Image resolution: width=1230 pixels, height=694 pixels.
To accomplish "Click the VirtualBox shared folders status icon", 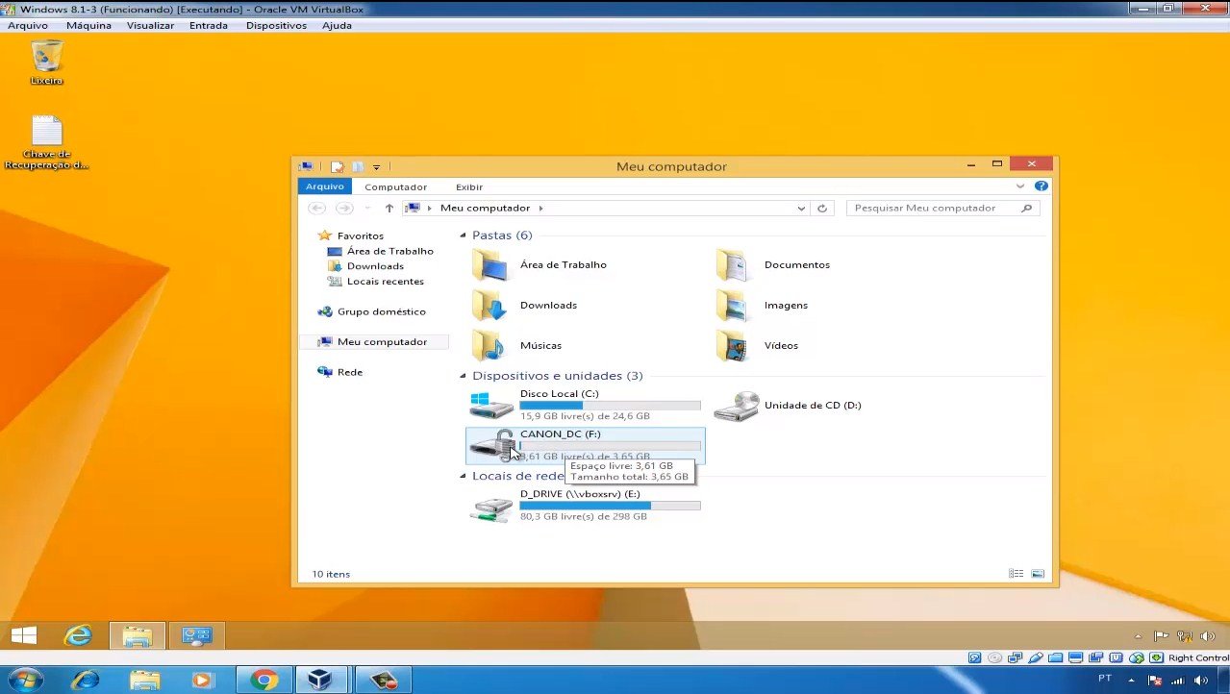I will (x=1056, y=657).
